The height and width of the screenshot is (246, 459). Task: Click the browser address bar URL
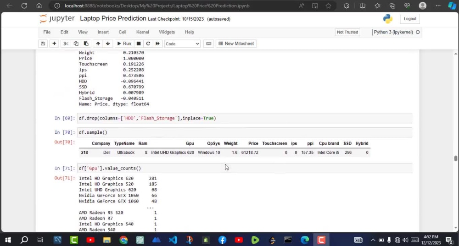(157, 5)
